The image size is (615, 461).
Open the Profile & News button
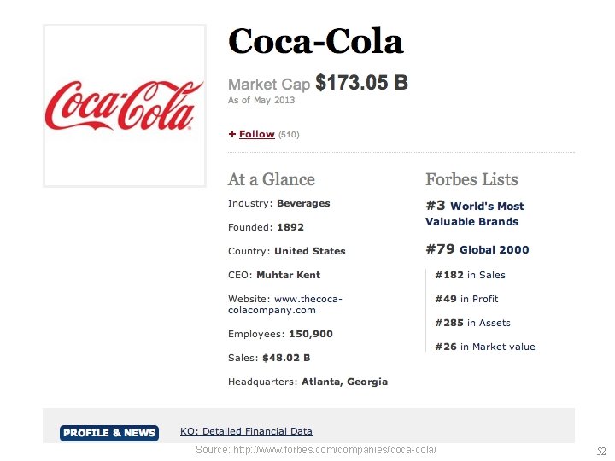point(109,433)
